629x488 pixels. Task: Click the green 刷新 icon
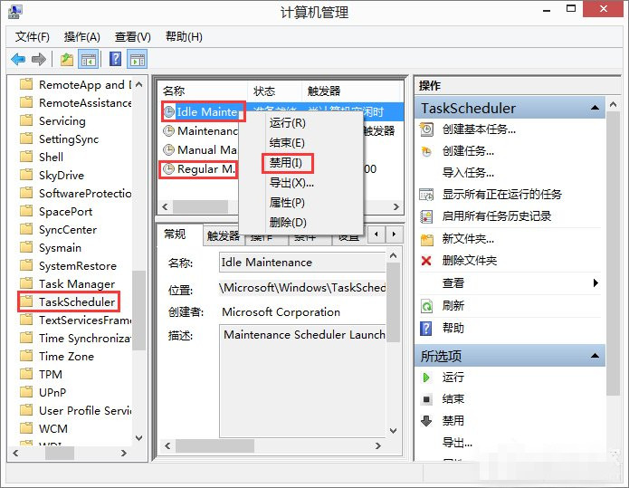pyautogui.click(x=426, y=306)
